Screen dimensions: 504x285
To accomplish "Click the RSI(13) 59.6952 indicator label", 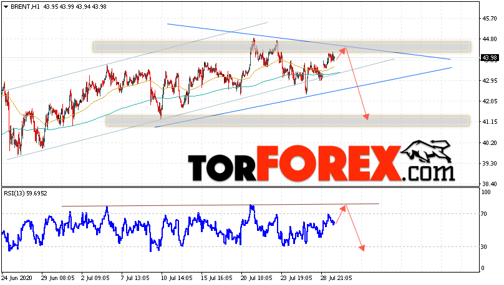I will 26,194.
